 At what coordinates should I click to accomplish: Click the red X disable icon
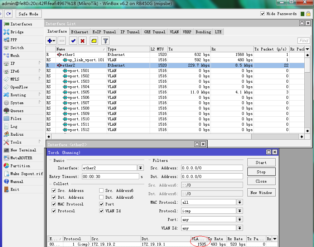tap(82, 41)
